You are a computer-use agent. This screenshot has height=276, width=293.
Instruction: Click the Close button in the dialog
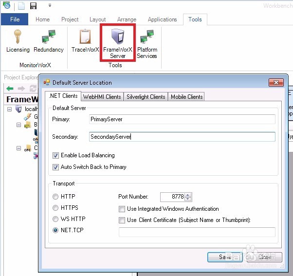click(264, 257)
